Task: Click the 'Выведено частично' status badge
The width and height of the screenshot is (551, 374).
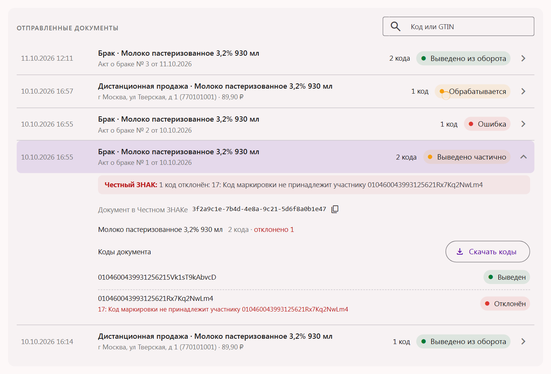Action: [467, 157]
